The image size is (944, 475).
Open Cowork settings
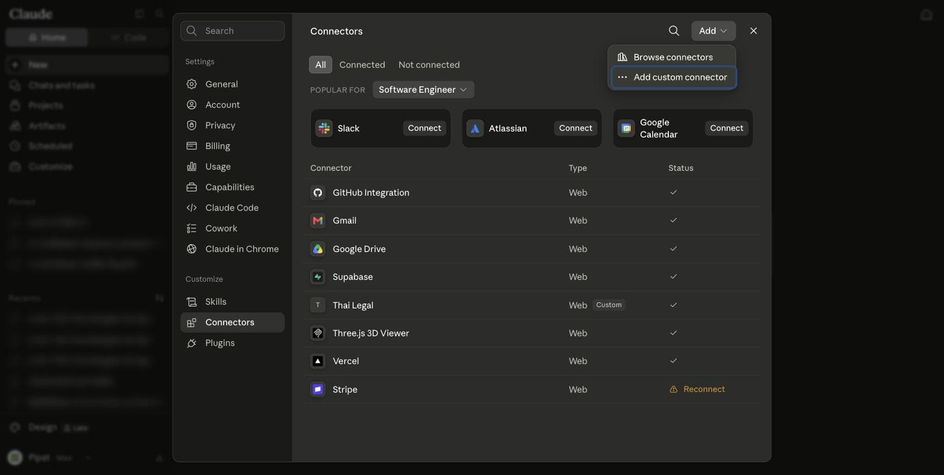point(232,228)
